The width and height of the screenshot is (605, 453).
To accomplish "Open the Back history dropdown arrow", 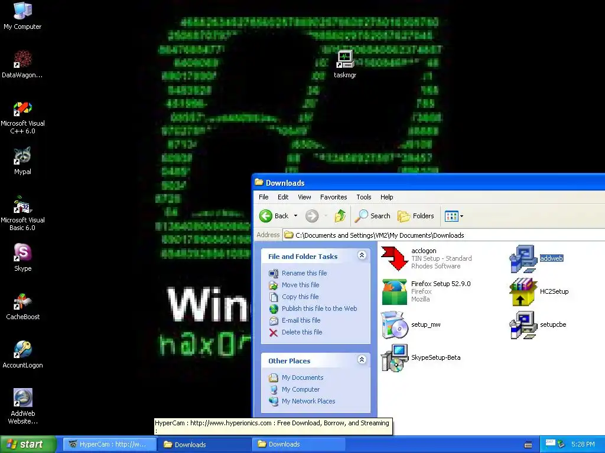I will point(295,216).
